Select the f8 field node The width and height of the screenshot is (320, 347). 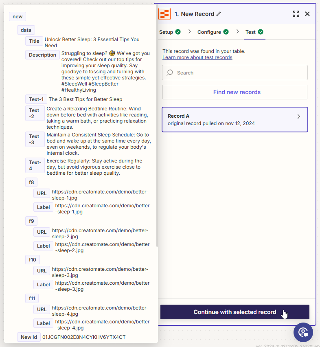point(31,182)
